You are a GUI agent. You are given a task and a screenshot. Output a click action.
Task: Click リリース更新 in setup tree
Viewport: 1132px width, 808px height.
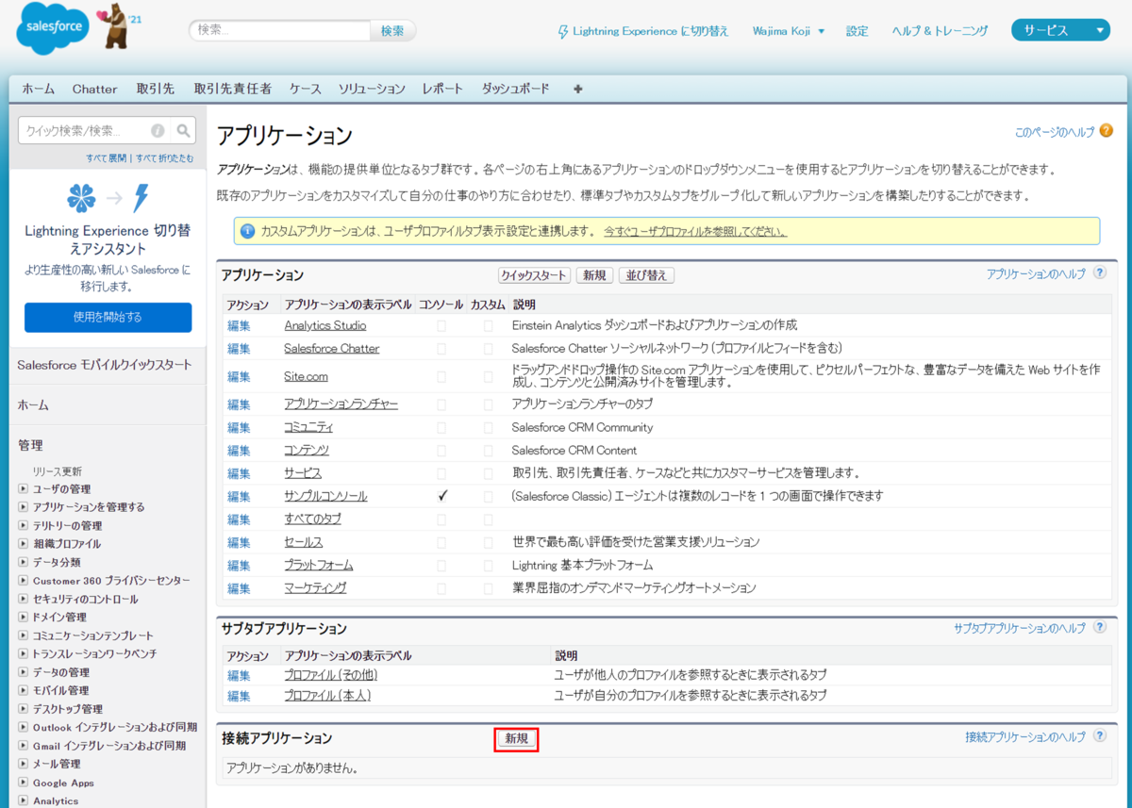pos(58,470)
